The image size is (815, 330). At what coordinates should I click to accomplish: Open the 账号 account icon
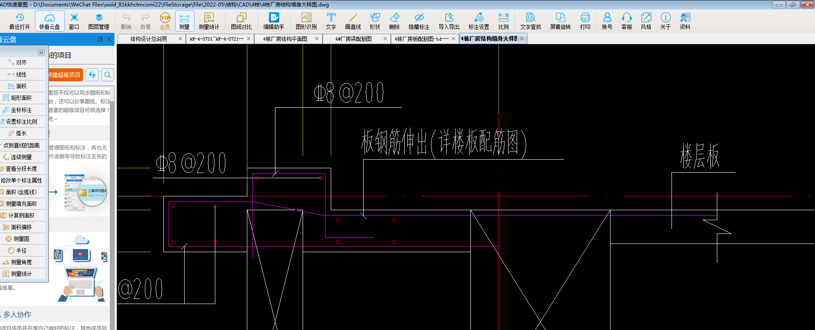607,21
